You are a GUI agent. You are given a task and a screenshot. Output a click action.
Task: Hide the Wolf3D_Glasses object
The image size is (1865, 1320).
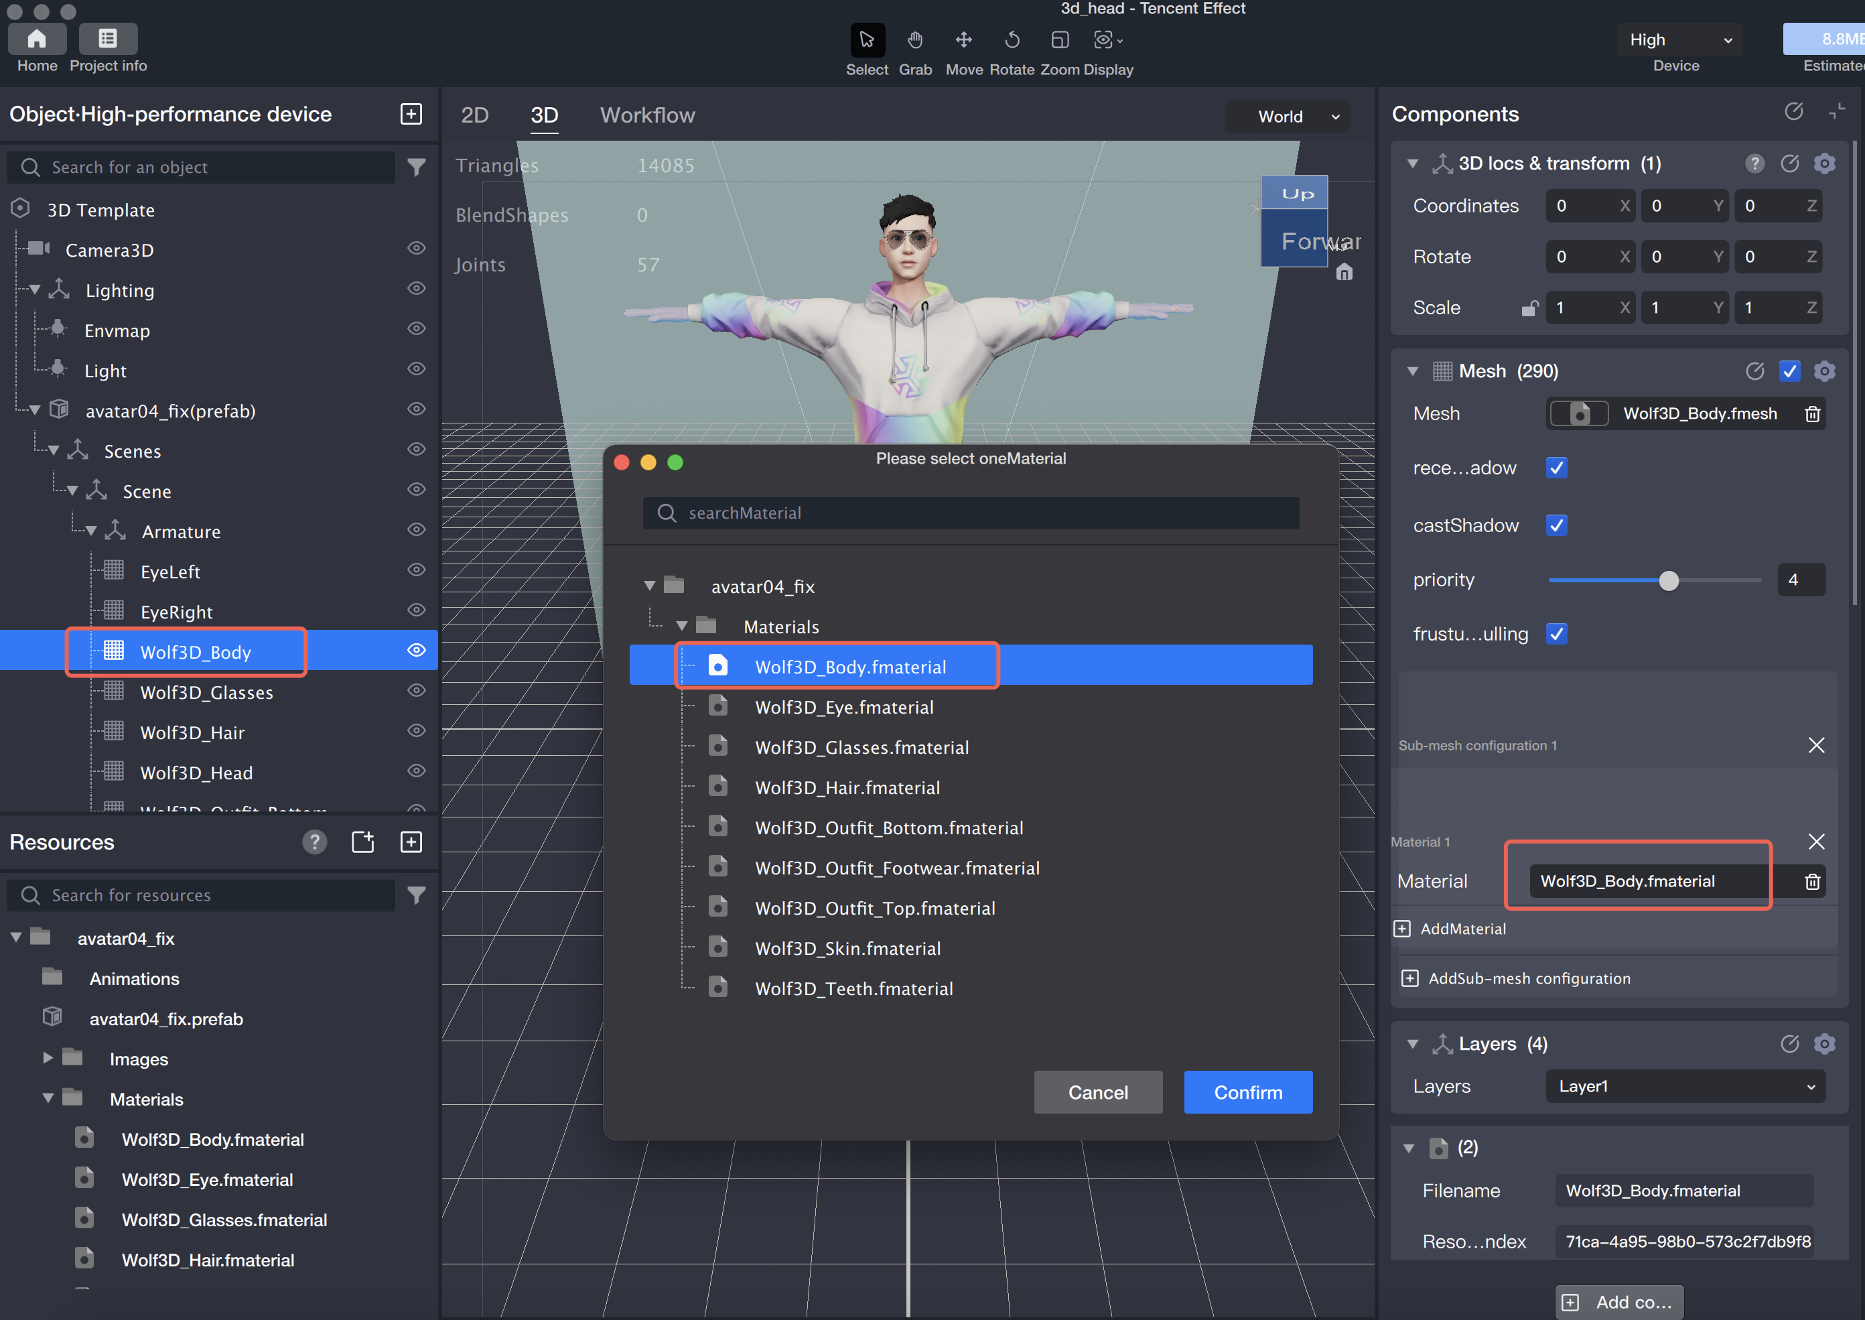416,691
